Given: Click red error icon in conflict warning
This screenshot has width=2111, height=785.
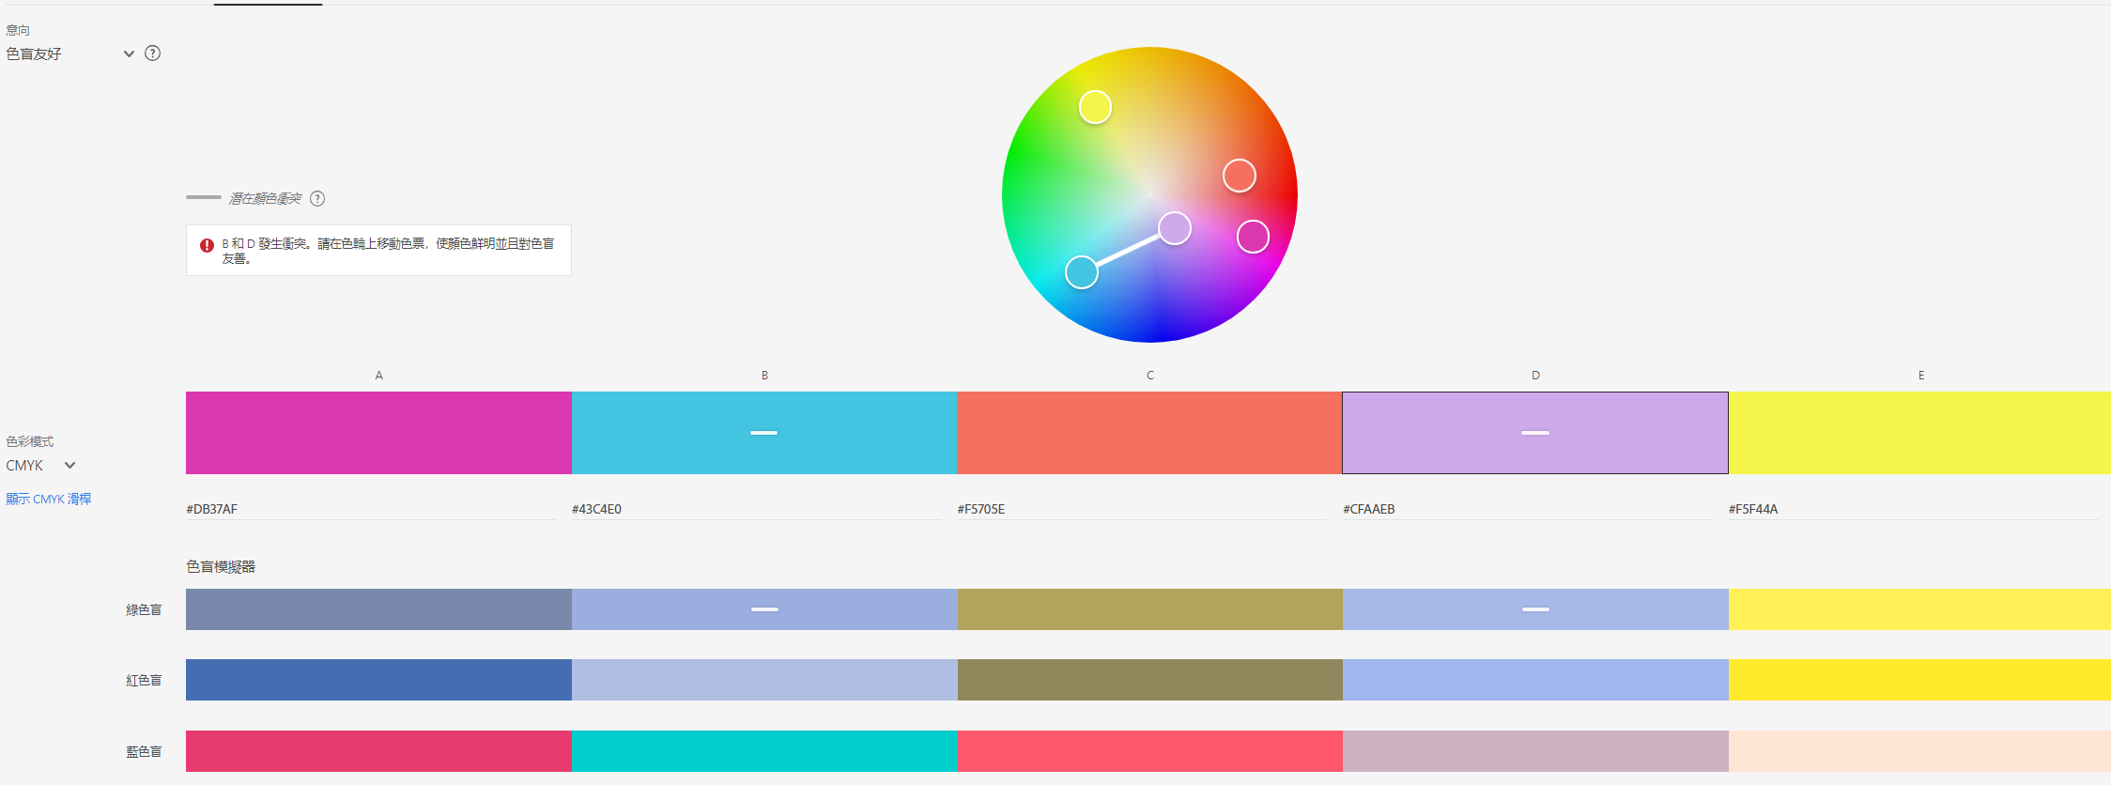Looking at the screenshot, I should click(207, 245).
